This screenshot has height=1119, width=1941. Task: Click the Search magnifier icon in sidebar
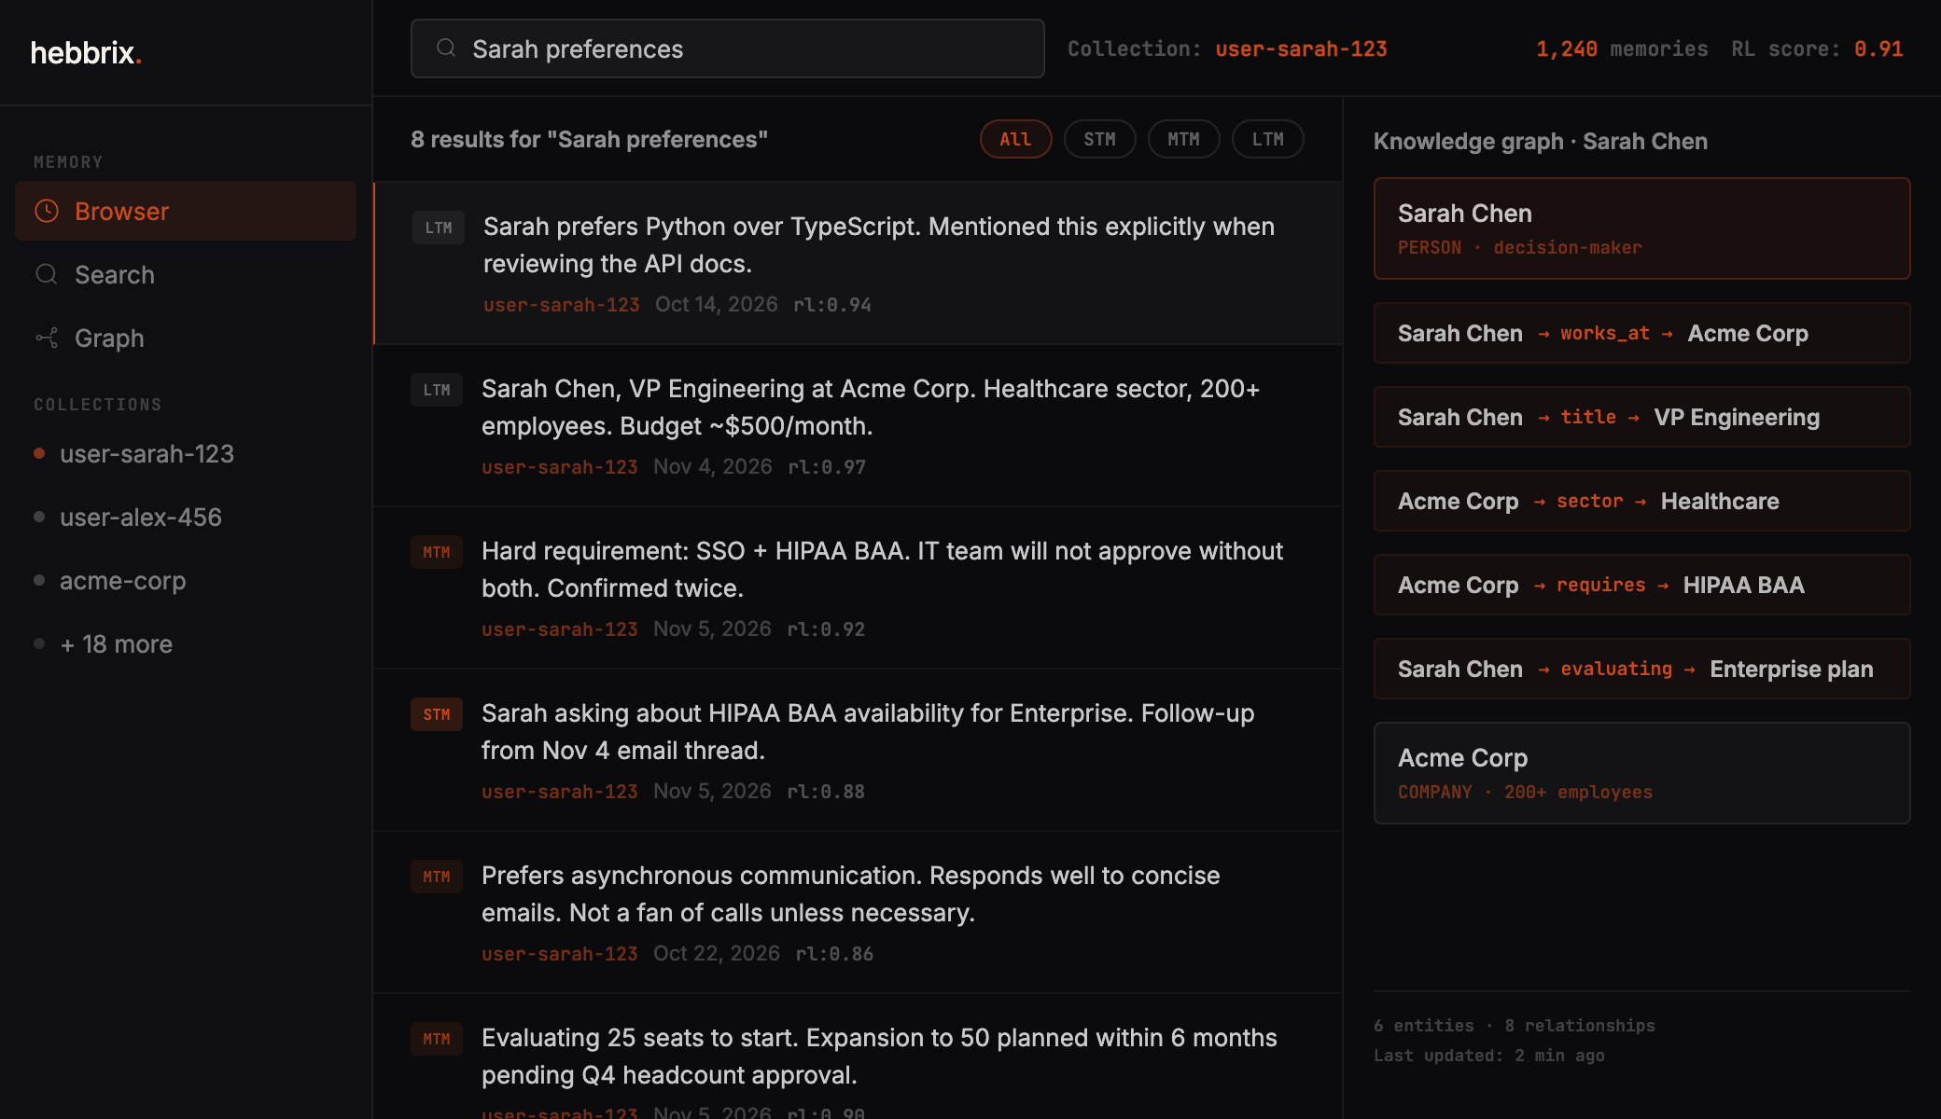(47, 274)
